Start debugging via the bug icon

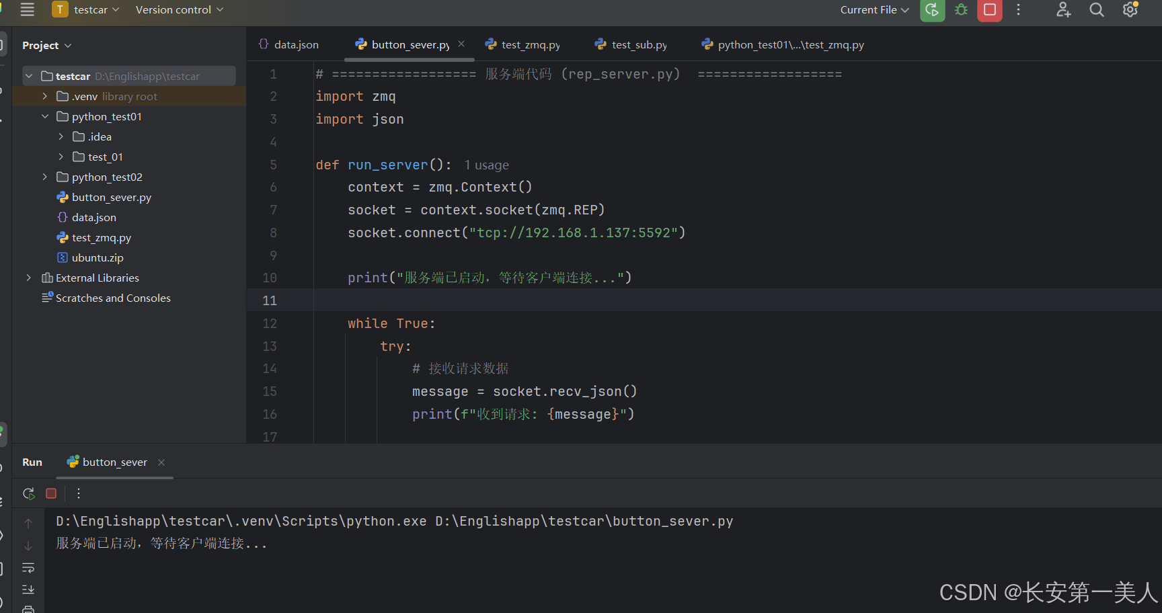[x=960, y=10]
